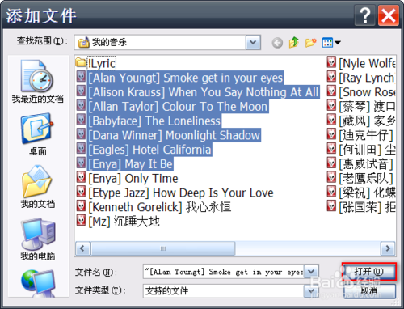This screenshot has width=404, height=309.
Task: Click the icon of Alan Youngt file
Action: (81, 78)
